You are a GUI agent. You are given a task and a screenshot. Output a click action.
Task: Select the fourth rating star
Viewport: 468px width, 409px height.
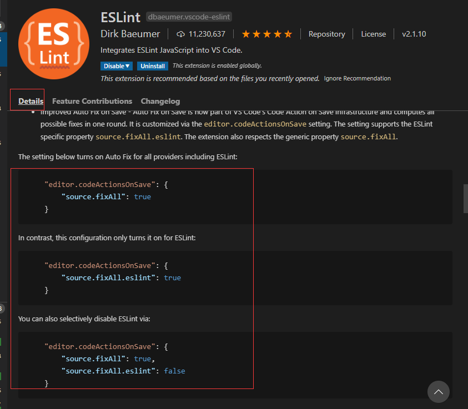(278, 34)
